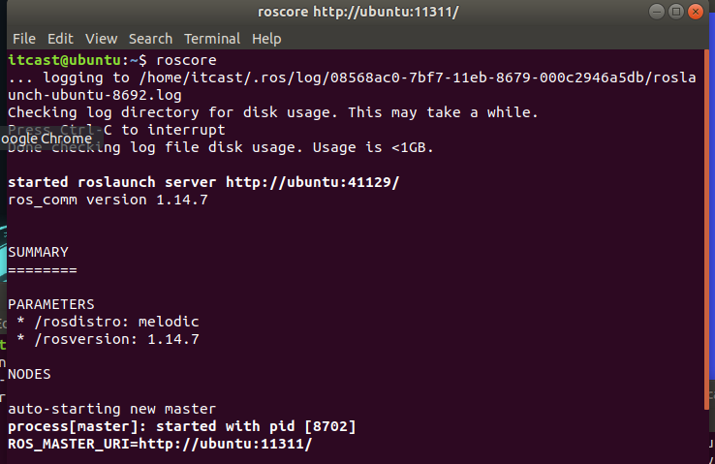Close the roscore terminal window
This screenshot has width=715, height=464.
pos(697,13)
